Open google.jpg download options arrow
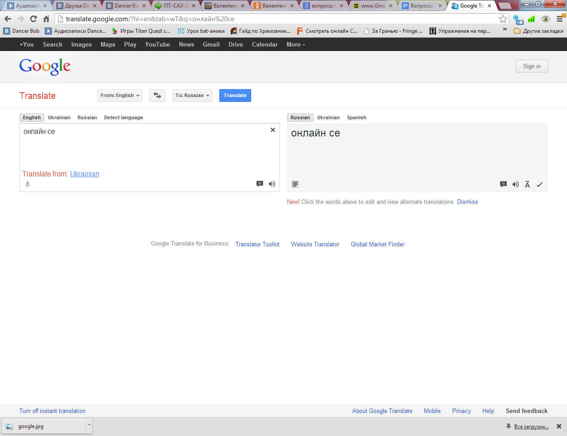Image resolution: width=567 pixels, height=436 pixels. tap(89, 426)
